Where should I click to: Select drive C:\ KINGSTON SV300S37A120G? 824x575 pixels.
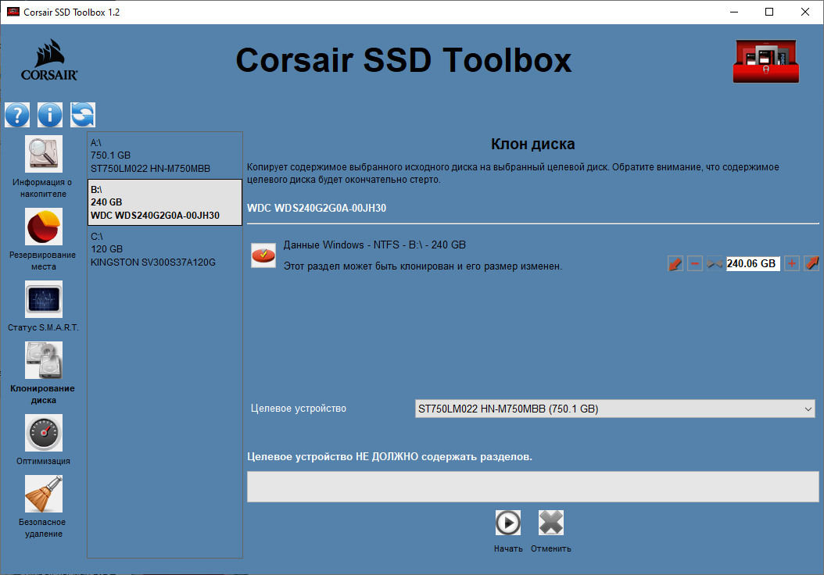pos(165,249)
